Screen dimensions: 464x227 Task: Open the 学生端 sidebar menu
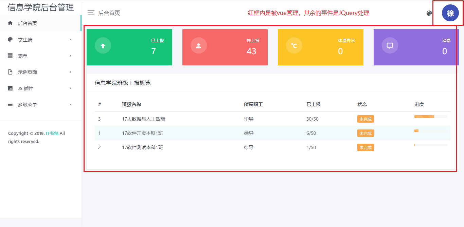coord(40,40)
